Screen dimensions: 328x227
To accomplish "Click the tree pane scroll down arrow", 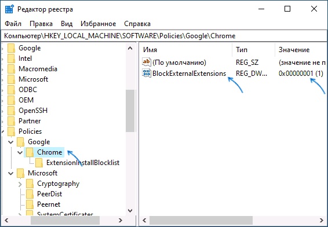I will [x=130, y=210].
